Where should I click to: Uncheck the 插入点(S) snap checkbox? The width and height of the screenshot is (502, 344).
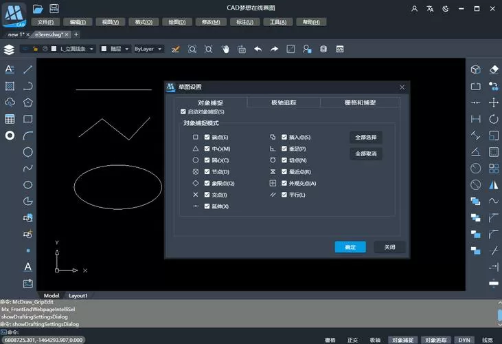coord(284,137)
